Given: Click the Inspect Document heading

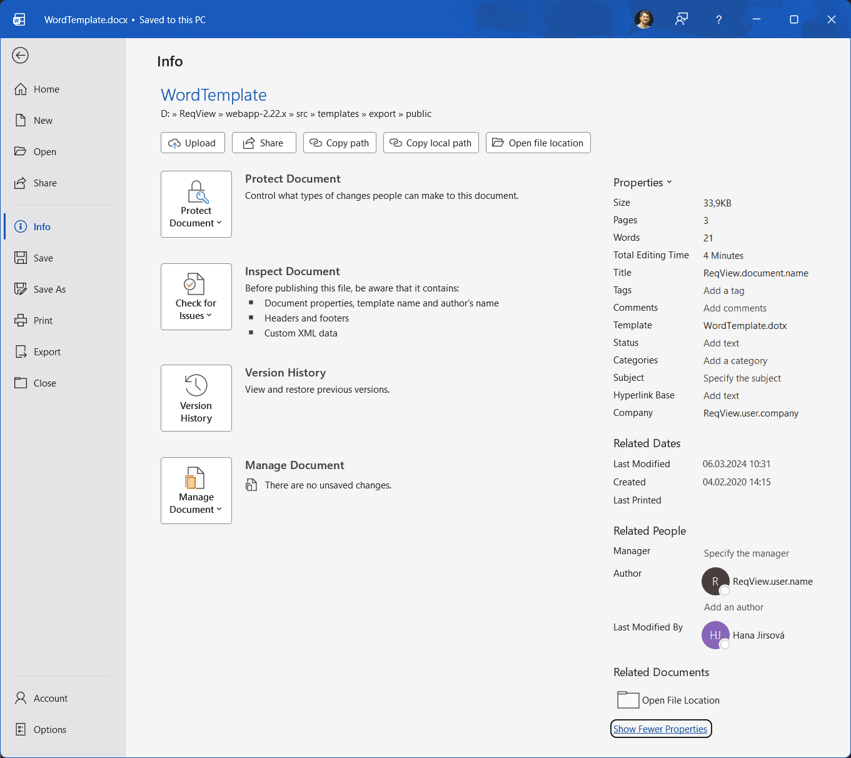Looking at the screenshot, I should pyautogui.click(x=293, y=271).
